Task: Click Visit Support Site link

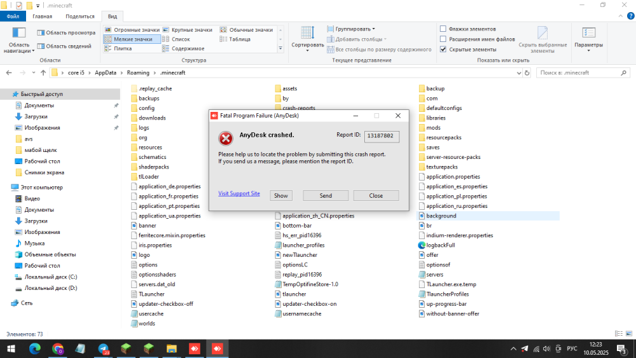Action: [x=239, y=193]
